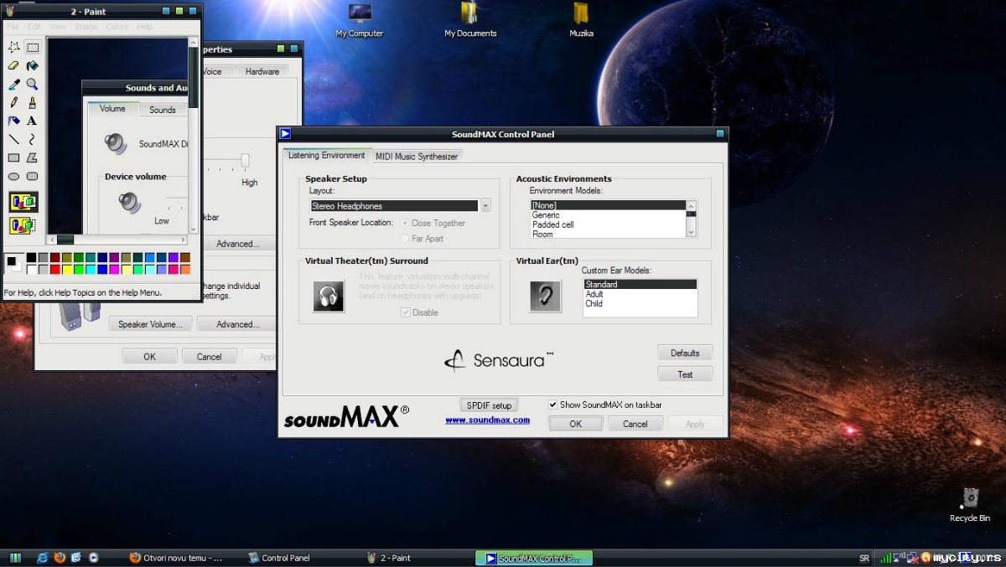Select Child in Custom Ear Models list

point(594,304)
